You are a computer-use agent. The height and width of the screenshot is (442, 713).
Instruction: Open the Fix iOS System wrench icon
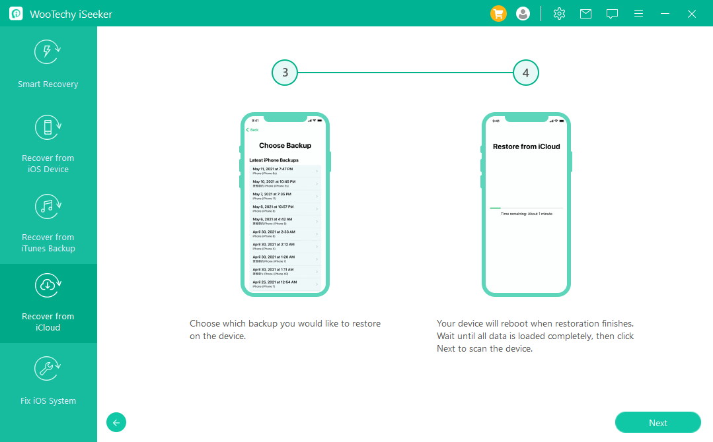click(x=48, y=369)
